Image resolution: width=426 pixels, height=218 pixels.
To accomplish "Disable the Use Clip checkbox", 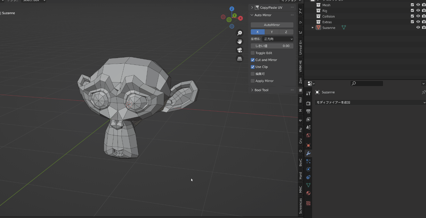I will (x=252, y=67).
